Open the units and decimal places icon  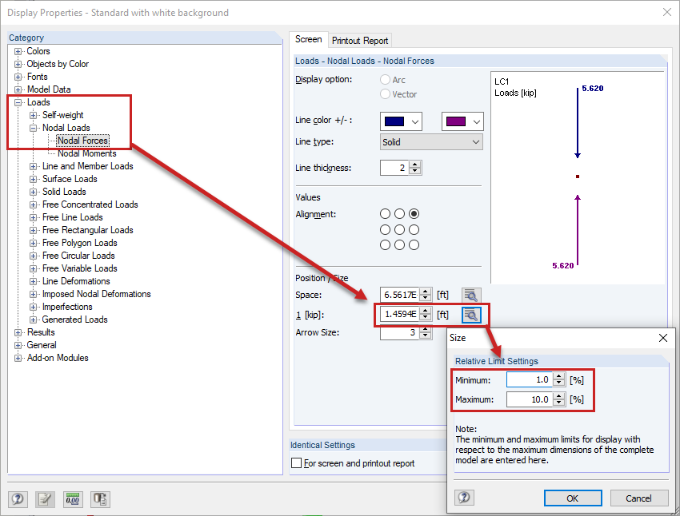pyautogui.click(x=72, y=498)
